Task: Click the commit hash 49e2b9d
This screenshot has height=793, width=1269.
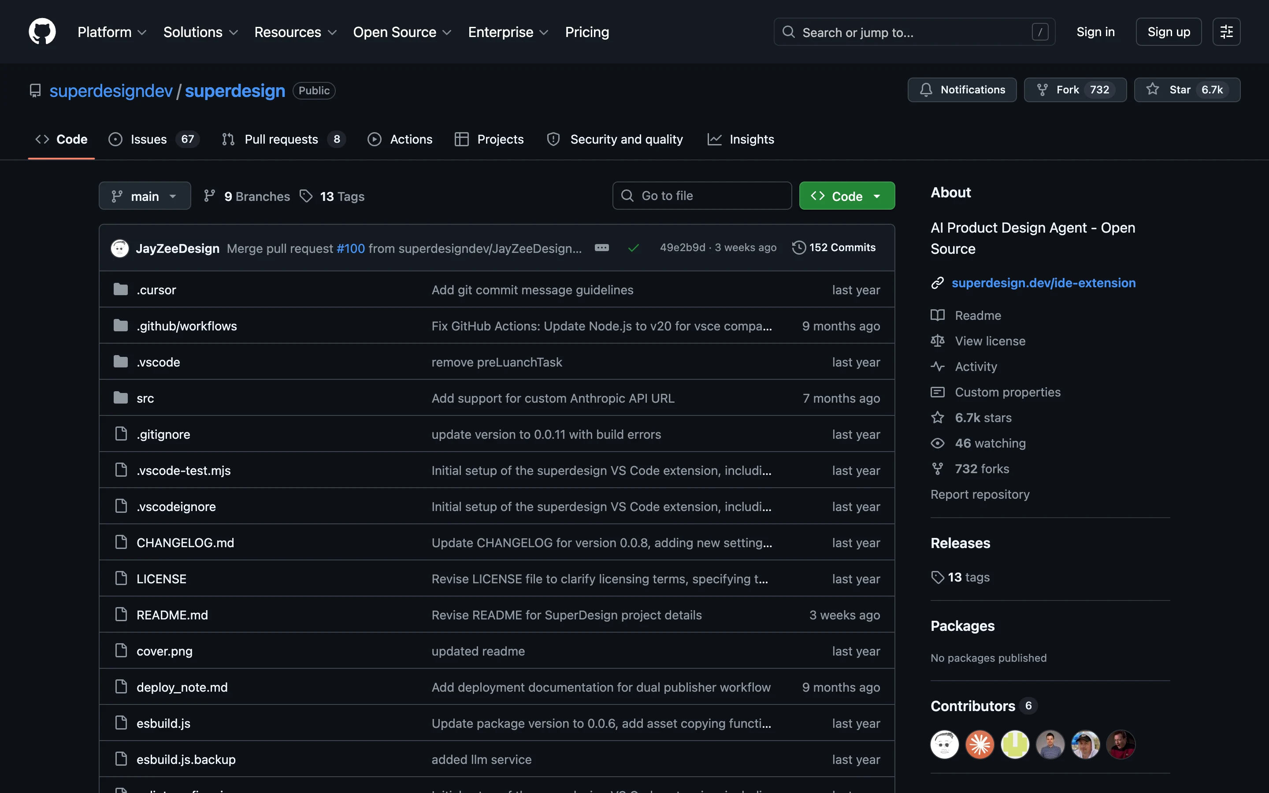Action: tap(682, 248)
